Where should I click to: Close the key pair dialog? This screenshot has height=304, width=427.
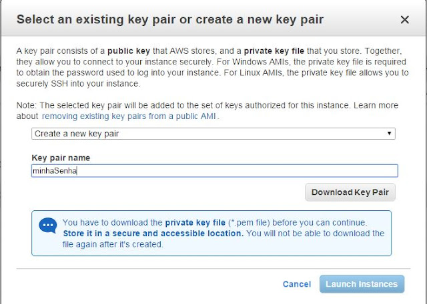pyautogui.click(x=404, y=20)
